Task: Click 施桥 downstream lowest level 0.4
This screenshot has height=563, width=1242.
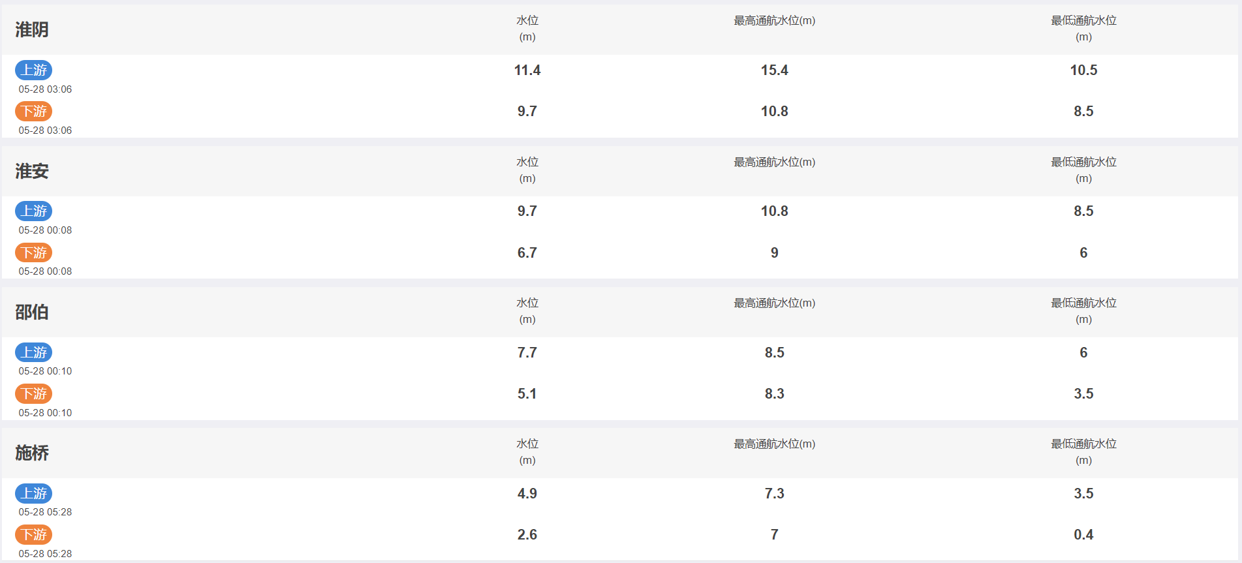Action: 1083,534
